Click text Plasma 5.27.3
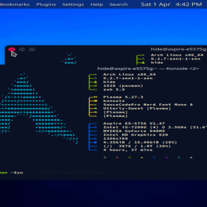The height and width of the screenshot is (207, 207). pyautogui.click(x=123, y=97)
